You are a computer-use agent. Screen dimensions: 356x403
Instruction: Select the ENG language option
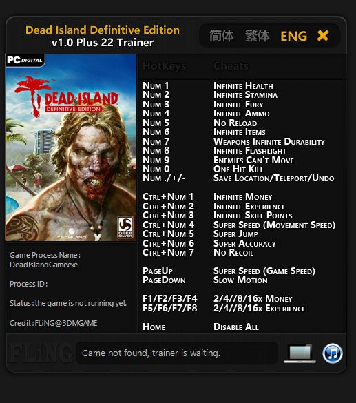point(294,36)
